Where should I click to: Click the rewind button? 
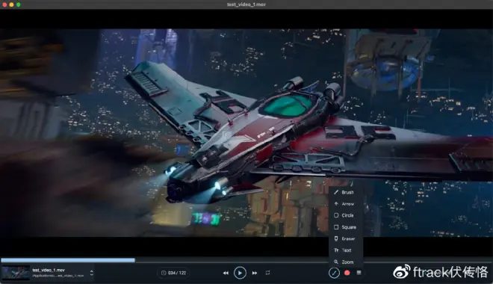click(226, 273)
